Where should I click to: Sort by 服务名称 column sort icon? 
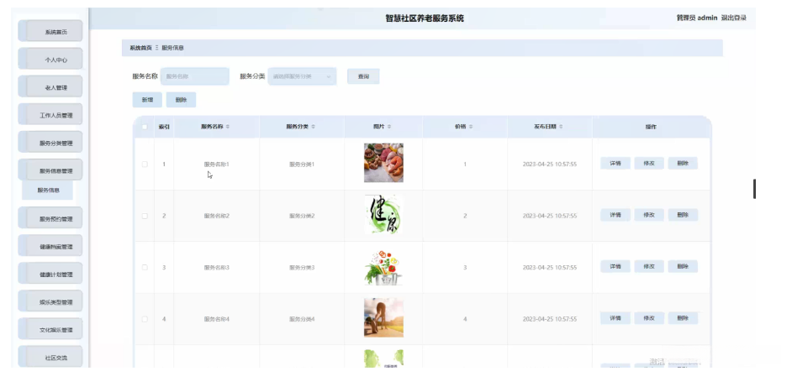pyautogui.click(x=228, y=127)
